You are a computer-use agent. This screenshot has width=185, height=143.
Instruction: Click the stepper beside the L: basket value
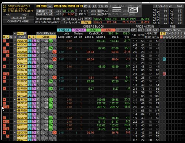(76, 14)
